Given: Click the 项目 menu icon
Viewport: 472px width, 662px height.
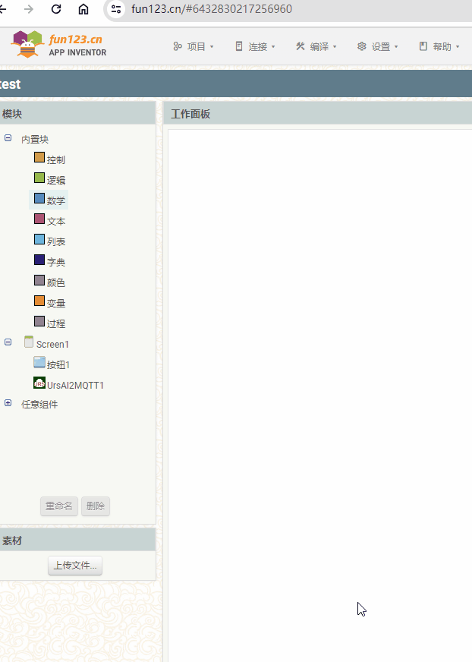Looking at the screenshot, I should 178,46.
